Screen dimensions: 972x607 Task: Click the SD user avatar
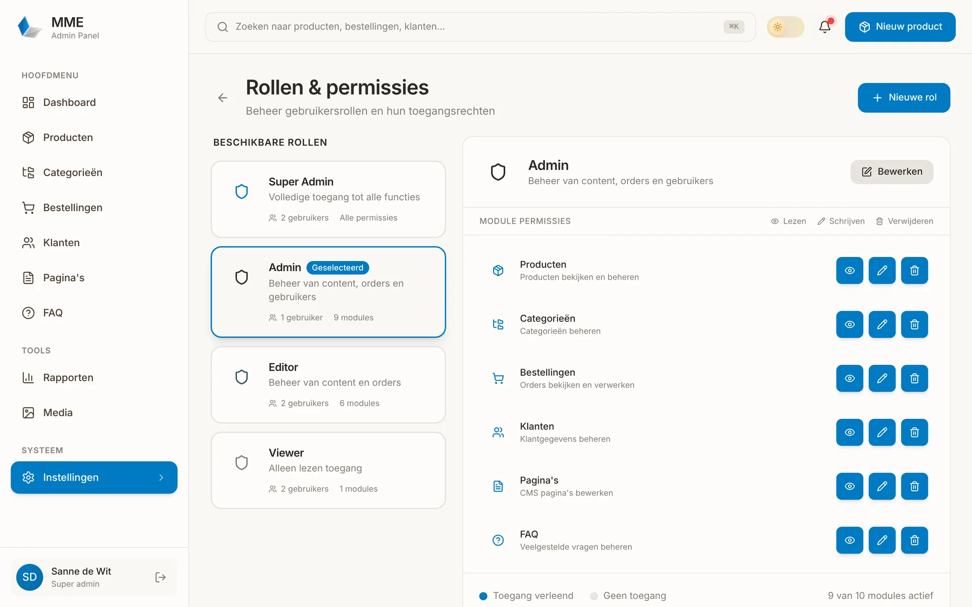pos(29,577)
